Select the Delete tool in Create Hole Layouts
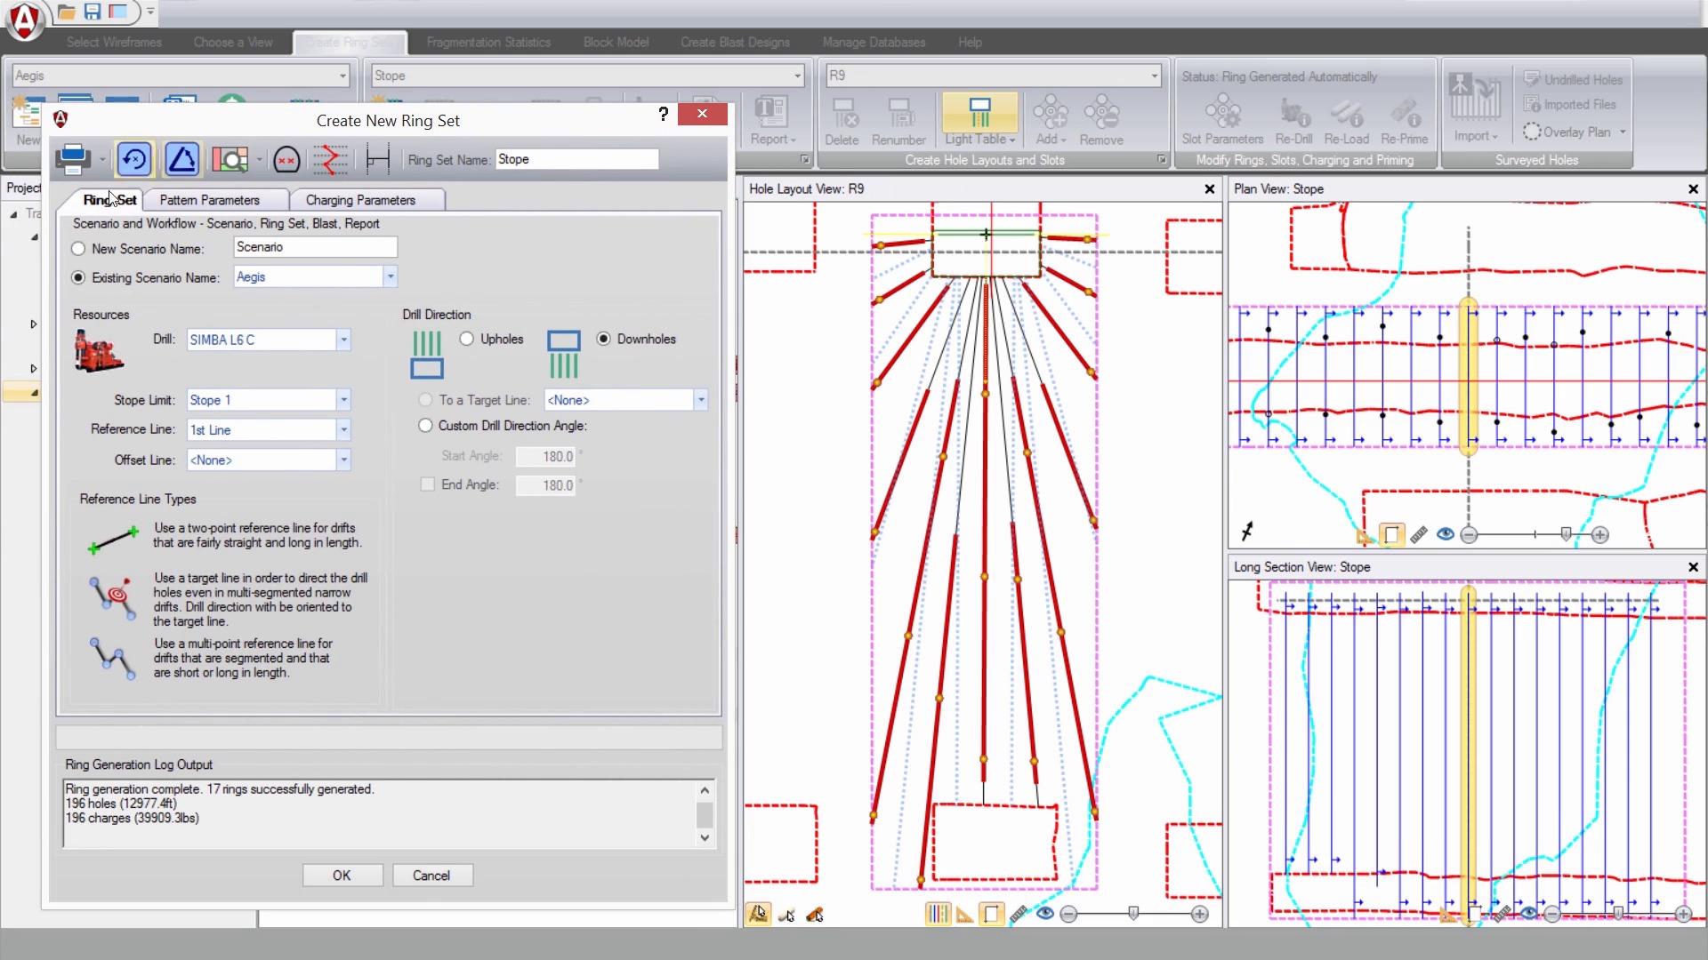Screen dimensions: 1708x960 coord(842,118)
